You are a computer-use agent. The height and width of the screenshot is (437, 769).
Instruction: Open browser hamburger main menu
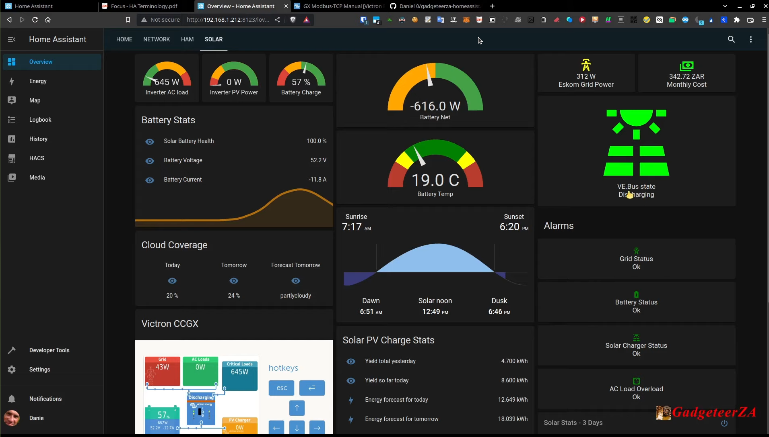tap(764, 20)
